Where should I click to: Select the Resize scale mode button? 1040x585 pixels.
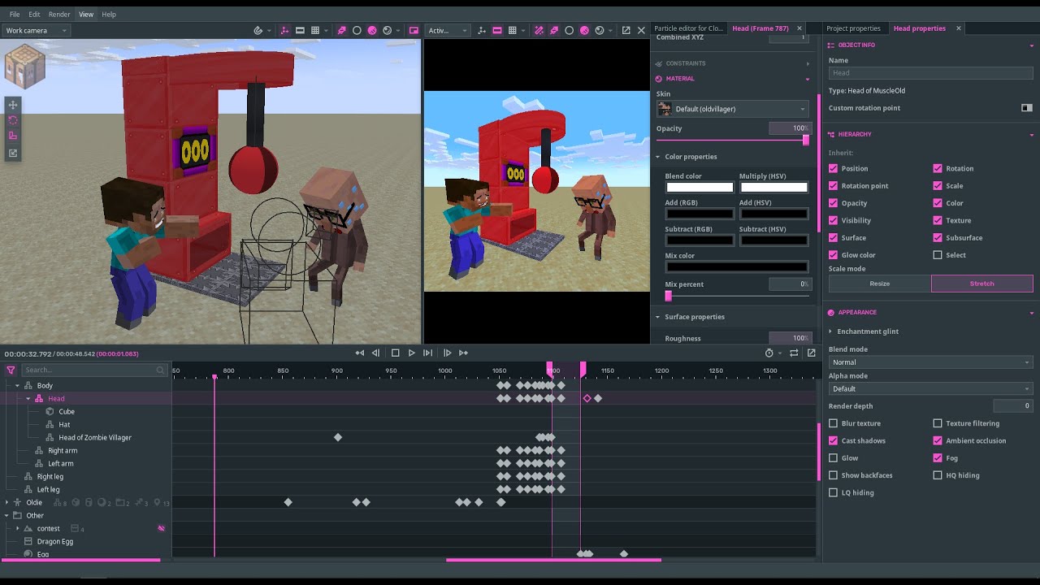pos(880,284)
